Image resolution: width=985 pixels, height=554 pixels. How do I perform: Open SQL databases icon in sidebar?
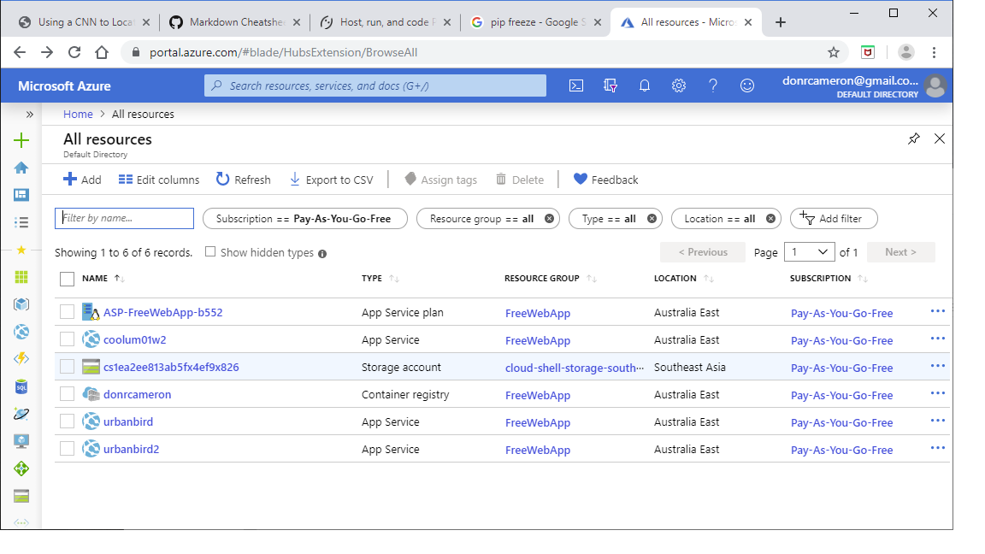[x=21, y=386]
